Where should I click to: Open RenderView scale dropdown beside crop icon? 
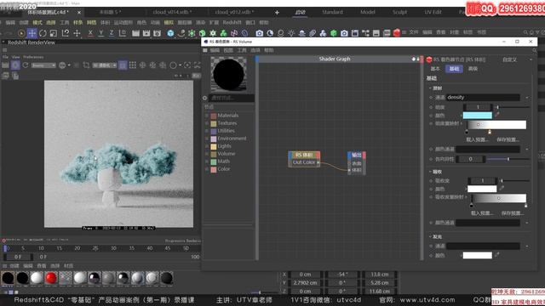tap(104, 65)
